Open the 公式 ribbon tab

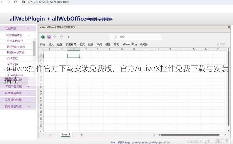tap(82, 44)
